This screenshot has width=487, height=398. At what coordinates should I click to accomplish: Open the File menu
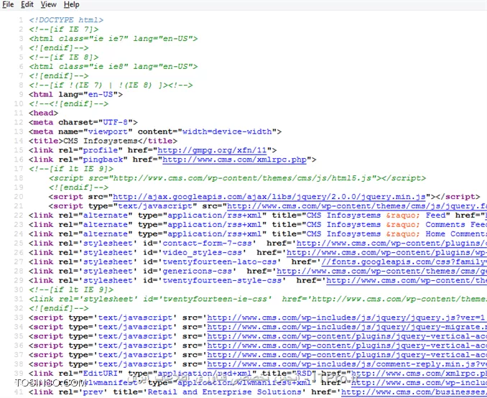pos(8,4)
